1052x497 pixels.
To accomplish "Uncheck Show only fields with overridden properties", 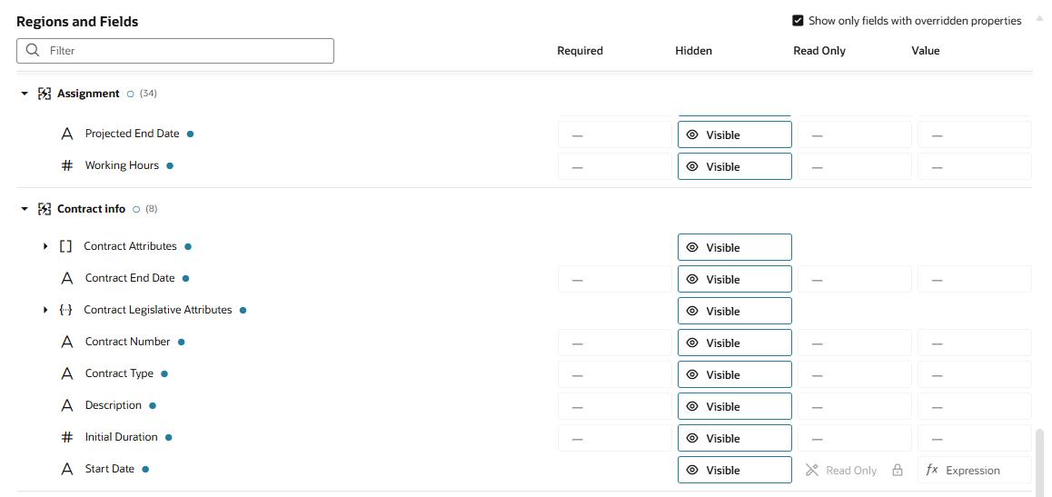I will pyautogui.click(x=798, y=21).
